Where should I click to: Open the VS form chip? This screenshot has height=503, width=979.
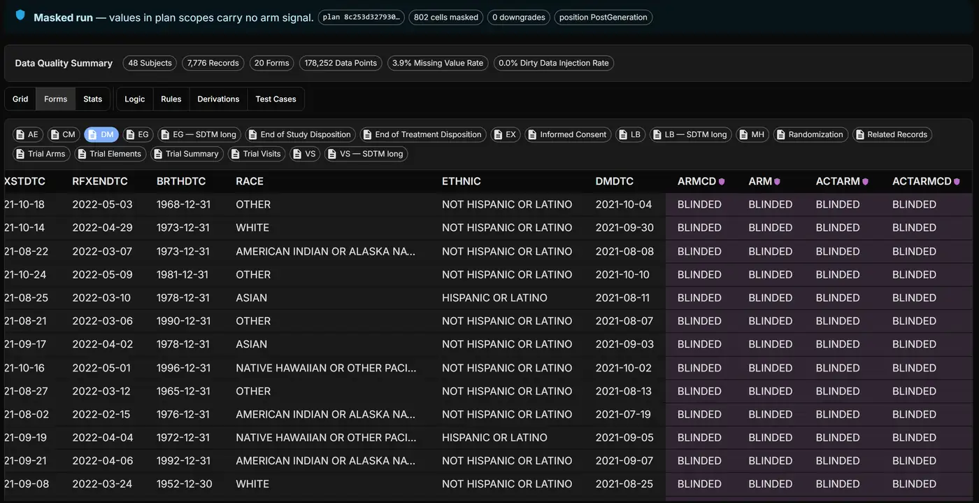coord(305,154)
